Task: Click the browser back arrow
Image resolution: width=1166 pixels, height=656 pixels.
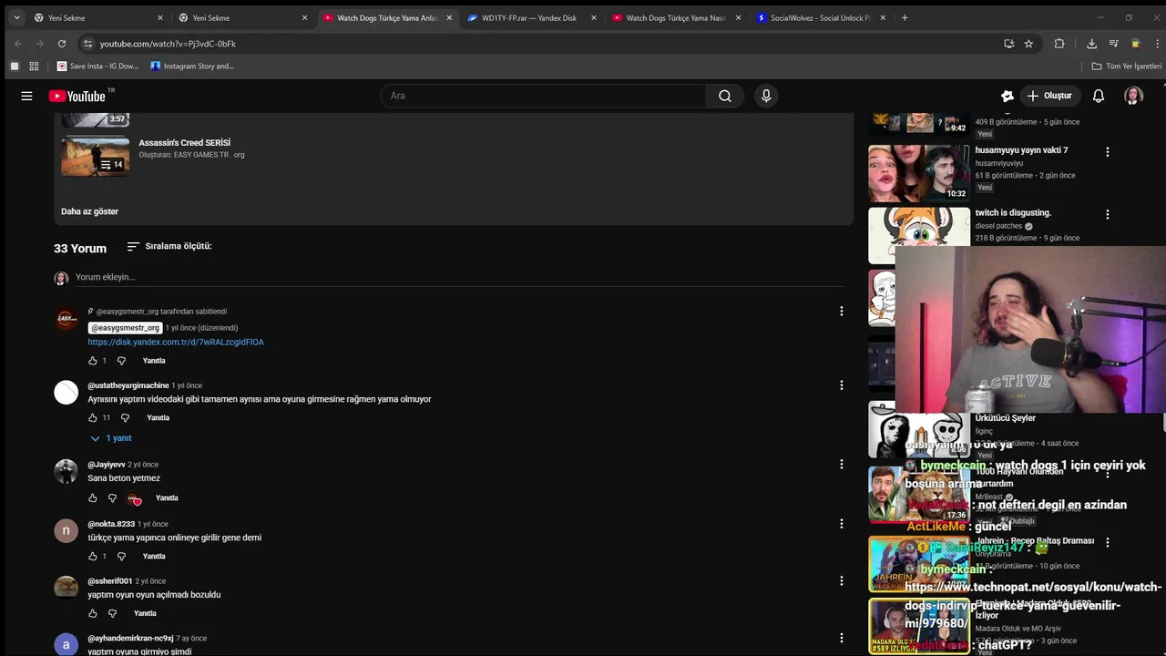Action: pos(17,44)
